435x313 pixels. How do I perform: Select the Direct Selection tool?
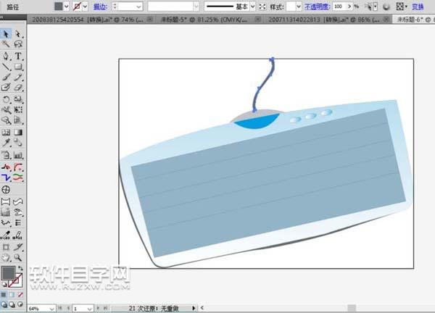point(18,34)
